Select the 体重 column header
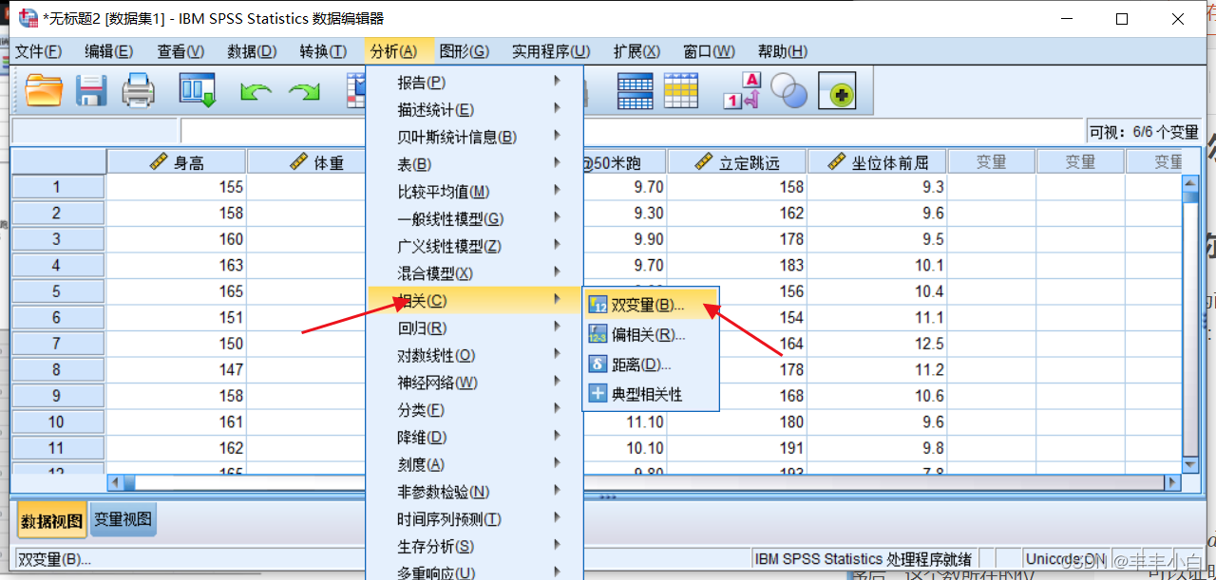The image size is (1216, 580). 307,162
